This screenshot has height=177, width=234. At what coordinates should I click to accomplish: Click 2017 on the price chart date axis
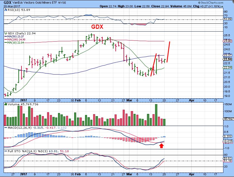pyautogui.click(x=24, y=101)
